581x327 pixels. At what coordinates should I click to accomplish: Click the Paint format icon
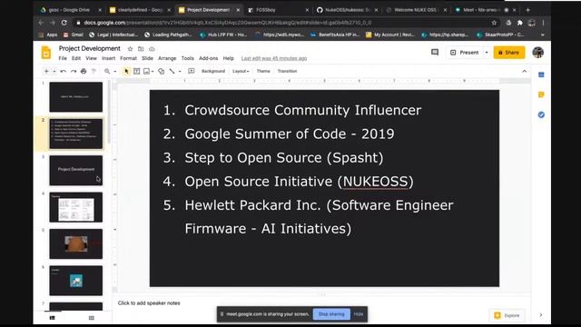tap(94, 71)
